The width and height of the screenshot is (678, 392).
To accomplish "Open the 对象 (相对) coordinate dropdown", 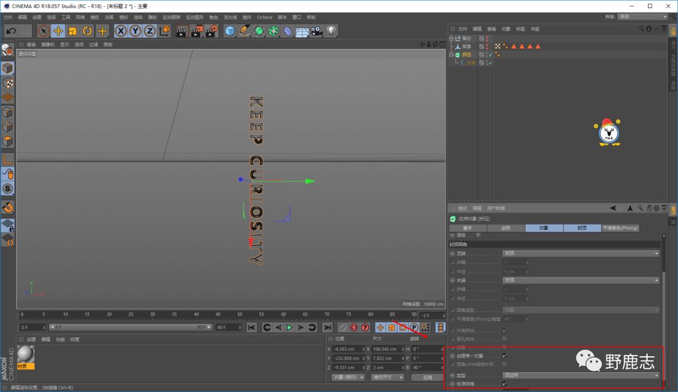I will click(348, 377).
